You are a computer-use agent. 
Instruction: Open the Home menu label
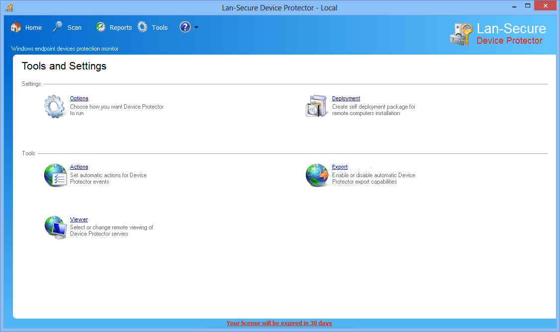[x=34, y=27]
